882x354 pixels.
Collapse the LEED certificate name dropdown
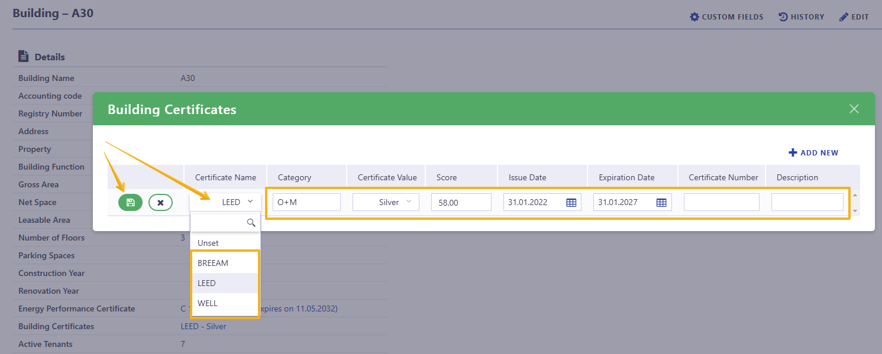[225, 202]
